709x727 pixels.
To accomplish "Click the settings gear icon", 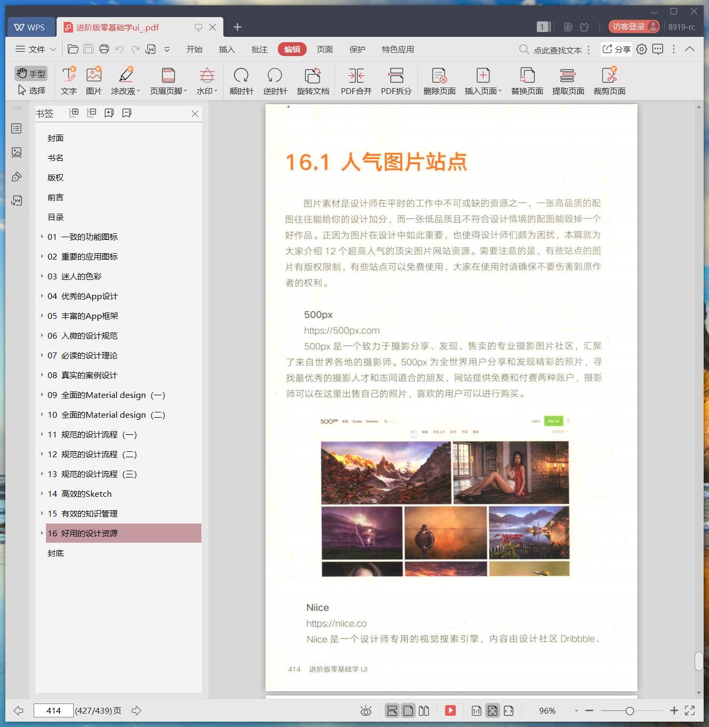I will 642,49.
